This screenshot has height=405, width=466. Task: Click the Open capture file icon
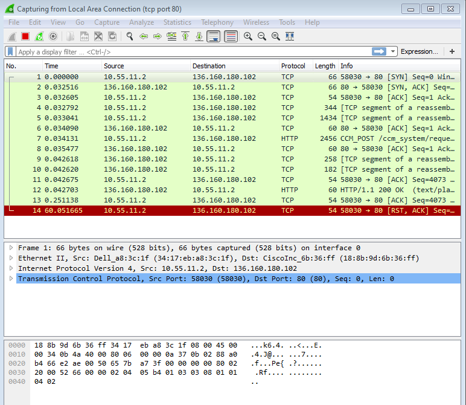coord(71,36)
